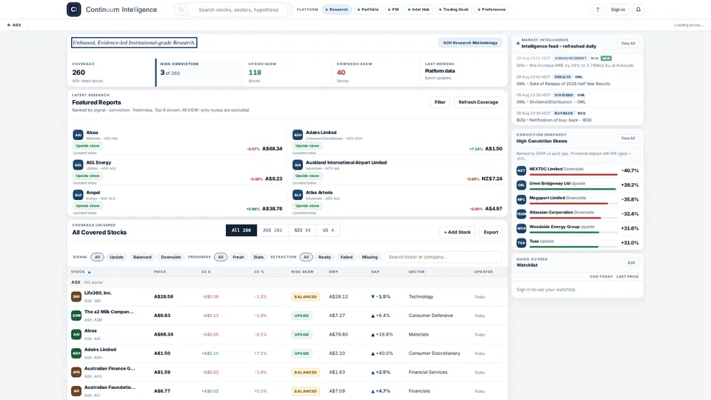Open the PM platform tab
The width and height of the screenshot is (711, 400).
point(393,10)
